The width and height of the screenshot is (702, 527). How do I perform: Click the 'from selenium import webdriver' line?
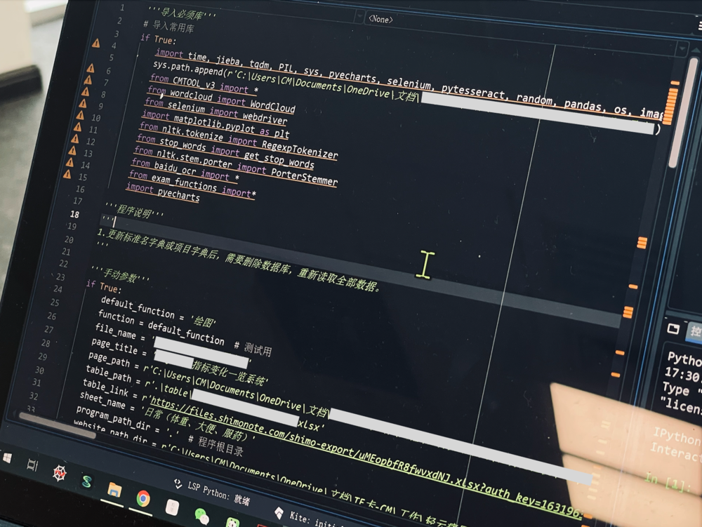coord(216,111)
